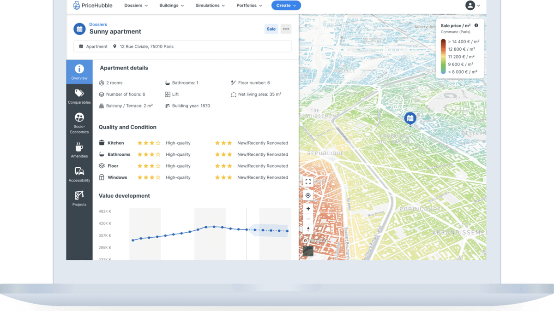Screen dimensions: 554x311
Task: Select the Overview sidebar tab
Action: point(79,72)
